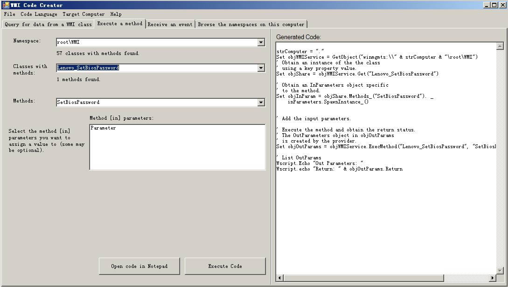Click the Generated Code label
The height and width of the screenshot is (287, 508).
(x=299, y=37)
